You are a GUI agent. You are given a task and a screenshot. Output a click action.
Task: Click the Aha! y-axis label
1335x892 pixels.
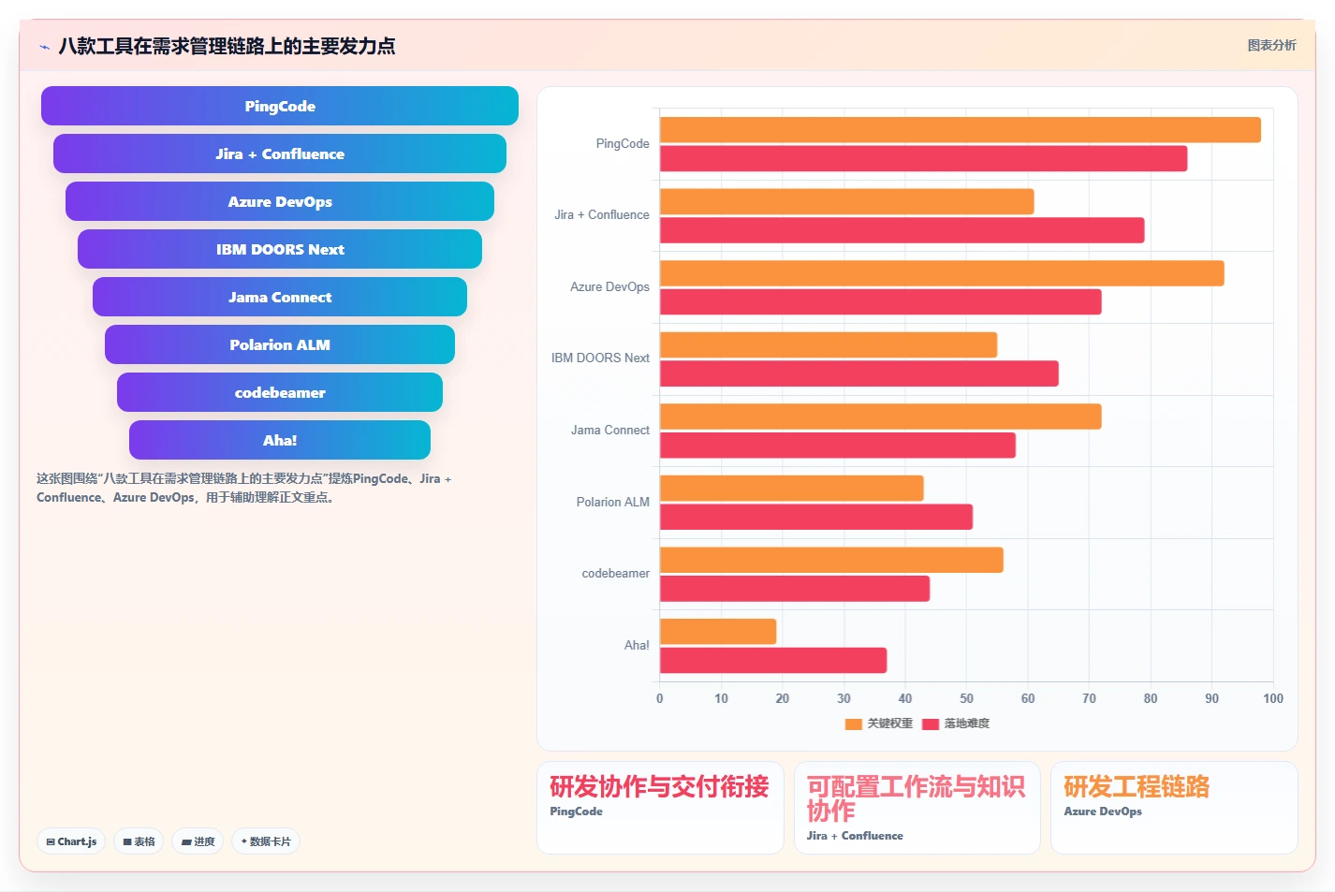[637, 646]
